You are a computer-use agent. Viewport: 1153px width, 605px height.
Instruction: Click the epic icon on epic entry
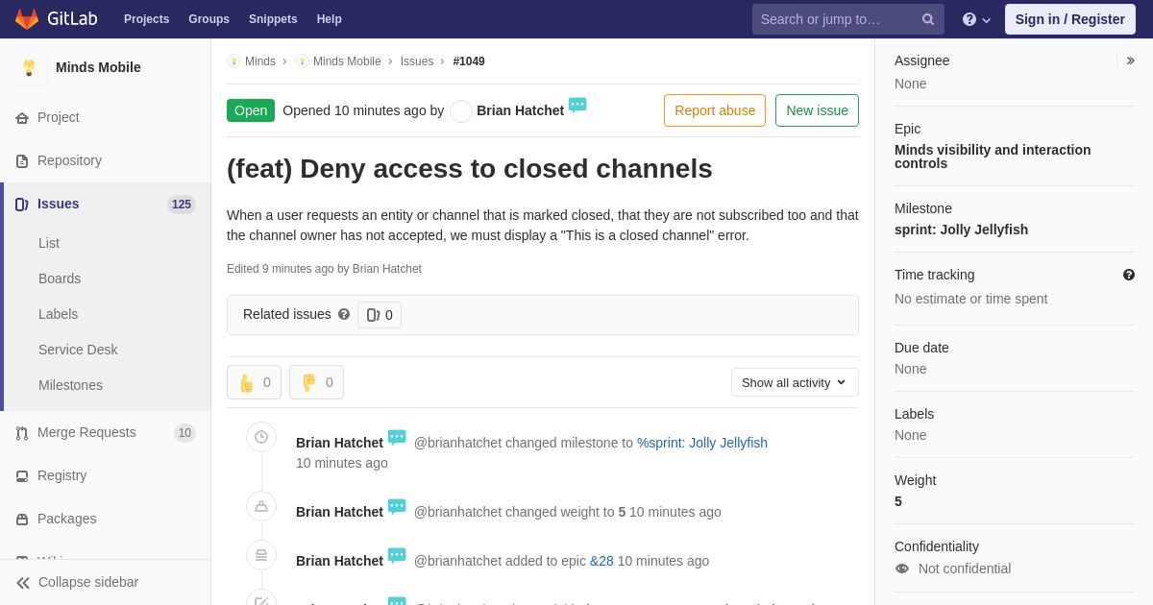click(261, 555)
